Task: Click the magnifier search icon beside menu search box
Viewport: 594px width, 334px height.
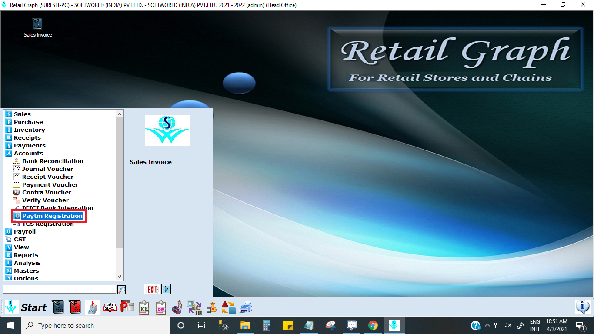Action: (x=121, y=289)
